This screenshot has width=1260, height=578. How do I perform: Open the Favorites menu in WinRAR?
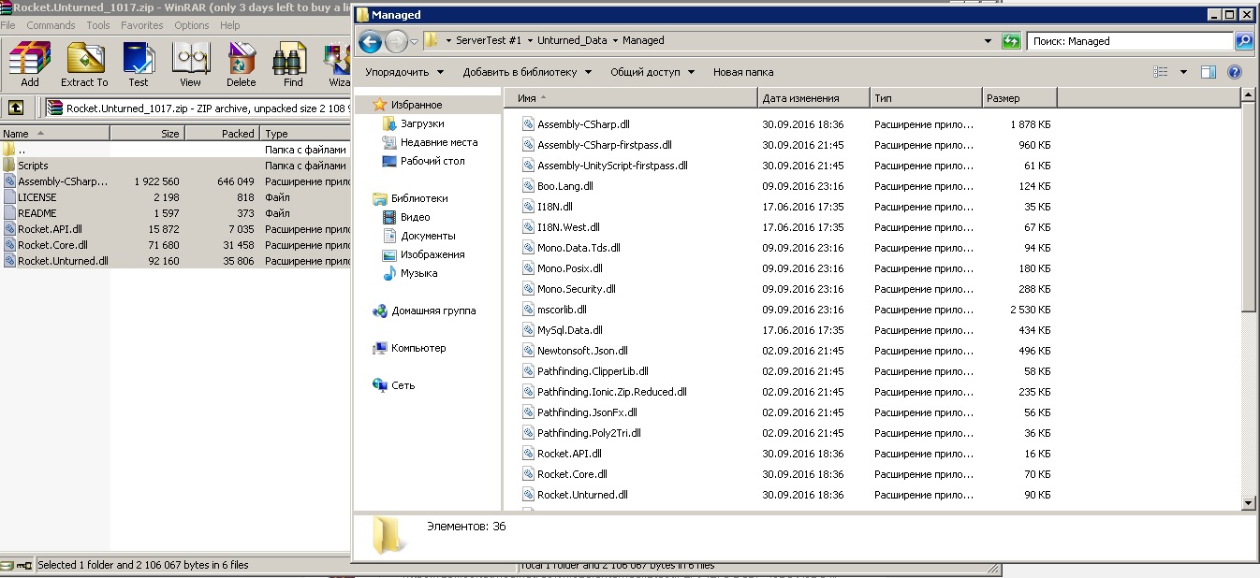pos(141,25)
